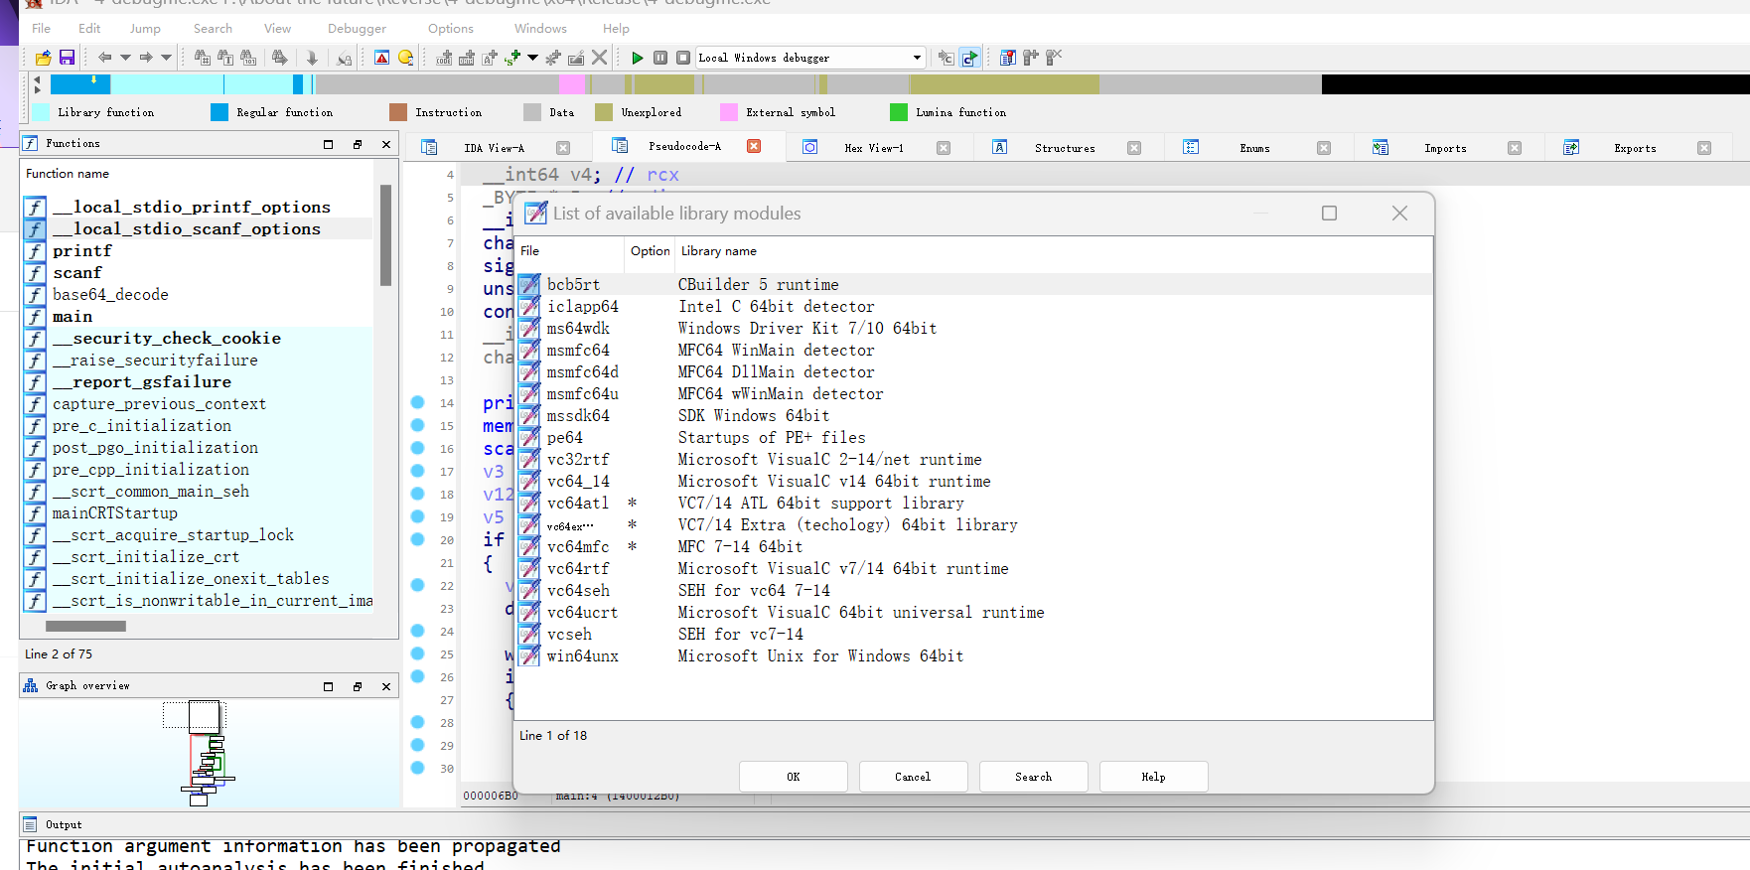This screenshot has width=1750, height=870.
Task: Click the Hex View-1 tab icon
Action: pos(810,147)
